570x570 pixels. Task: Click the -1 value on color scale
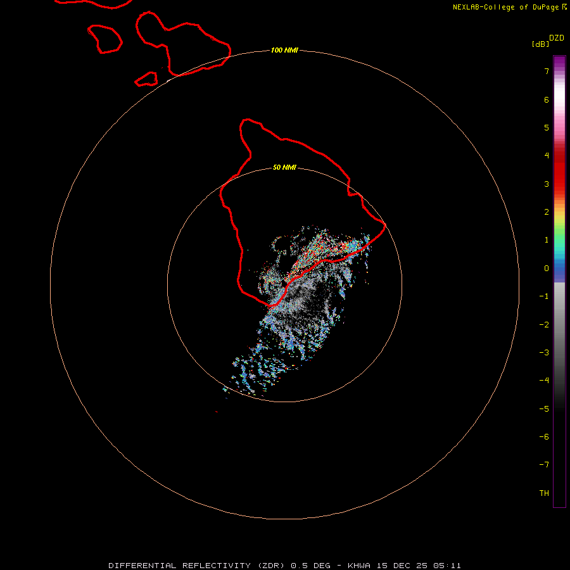(x=544, y=296)
